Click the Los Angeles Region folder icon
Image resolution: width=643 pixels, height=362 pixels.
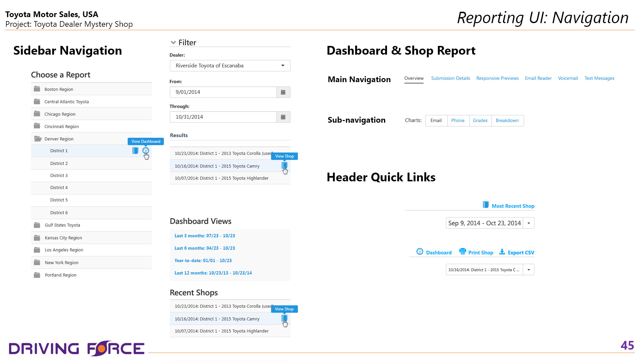(37, 250)
